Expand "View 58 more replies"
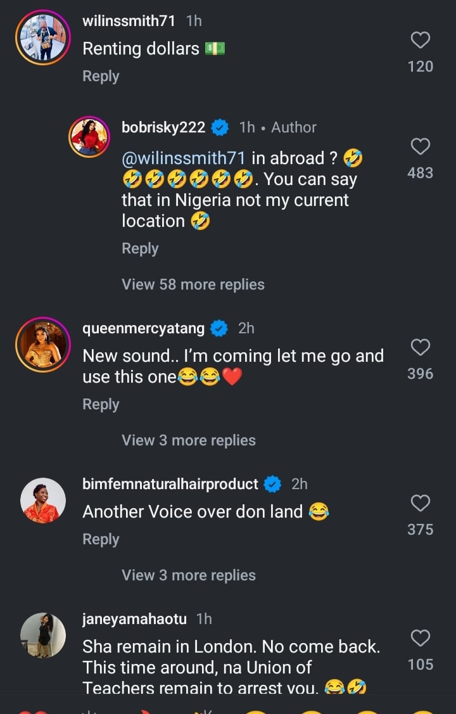The width and height of the screenshot is (456, 714). 193,284
